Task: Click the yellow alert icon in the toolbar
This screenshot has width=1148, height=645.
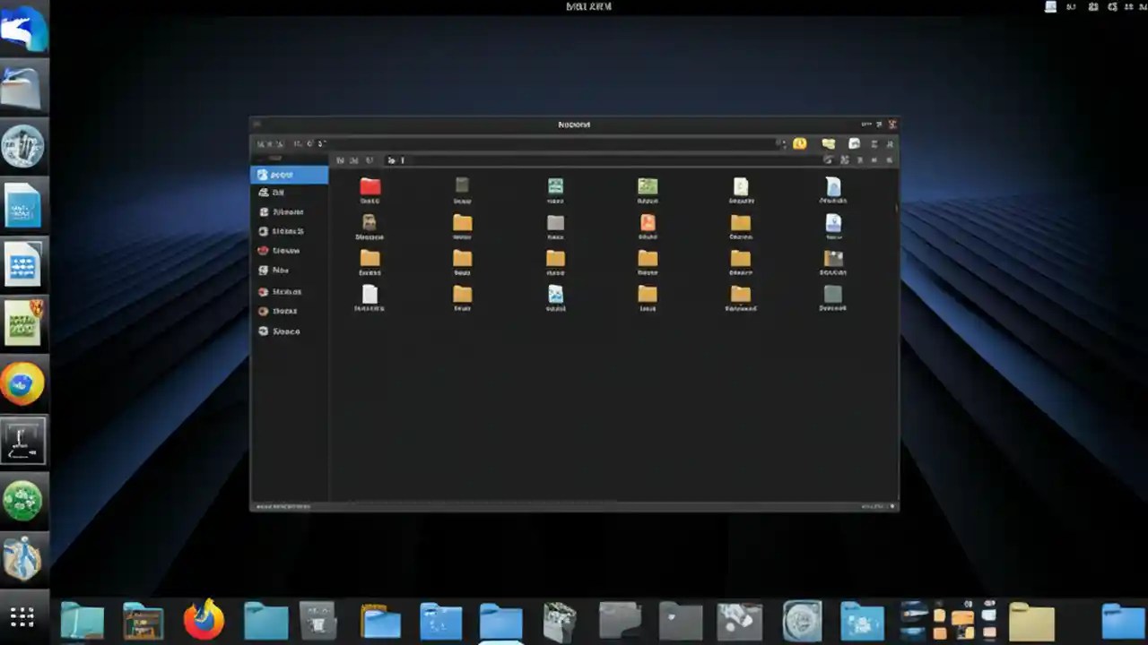Action: click(798, 143)
